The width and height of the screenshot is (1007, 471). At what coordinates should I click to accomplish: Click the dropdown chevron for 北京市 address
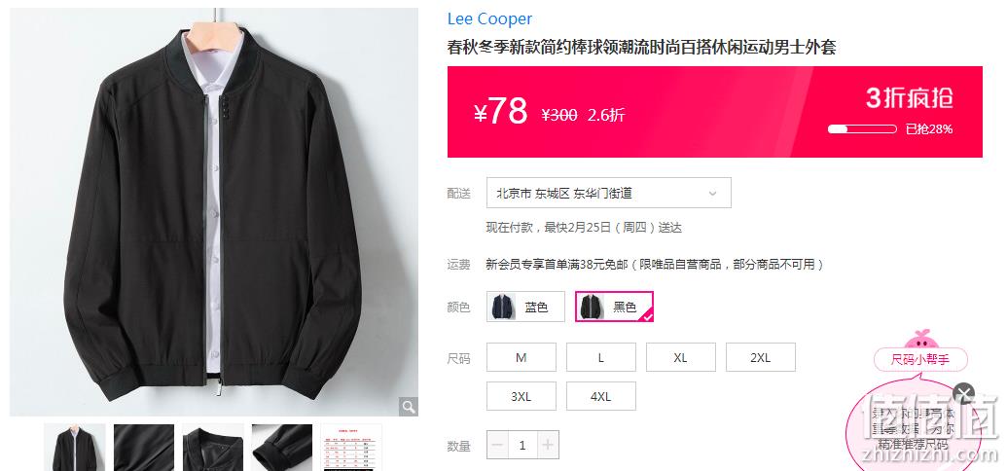point(712,194)
